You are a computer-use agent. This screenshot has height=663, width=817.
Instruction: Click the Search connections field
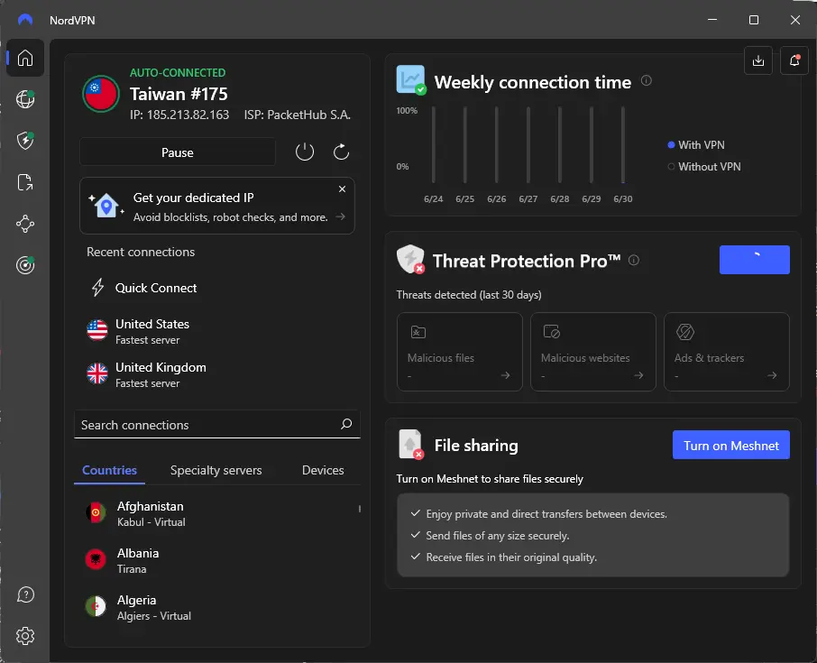(x=217, y=425)
